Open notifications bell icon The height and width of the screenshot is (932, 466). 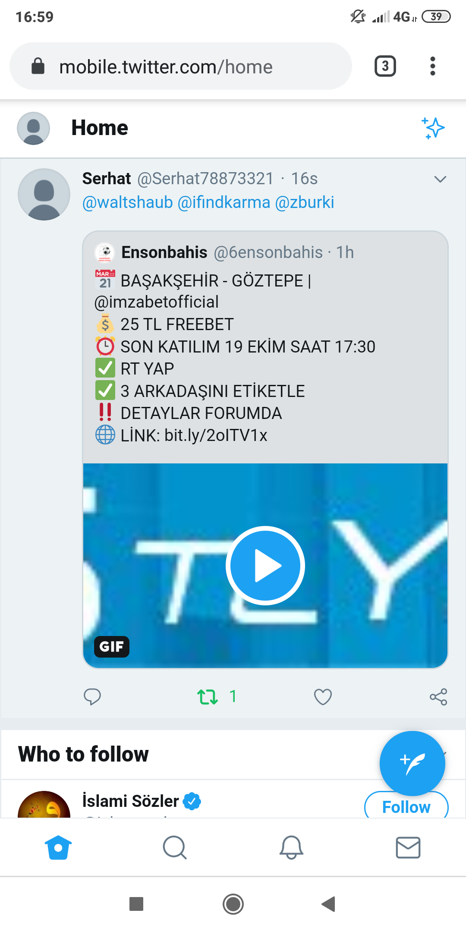291,847
